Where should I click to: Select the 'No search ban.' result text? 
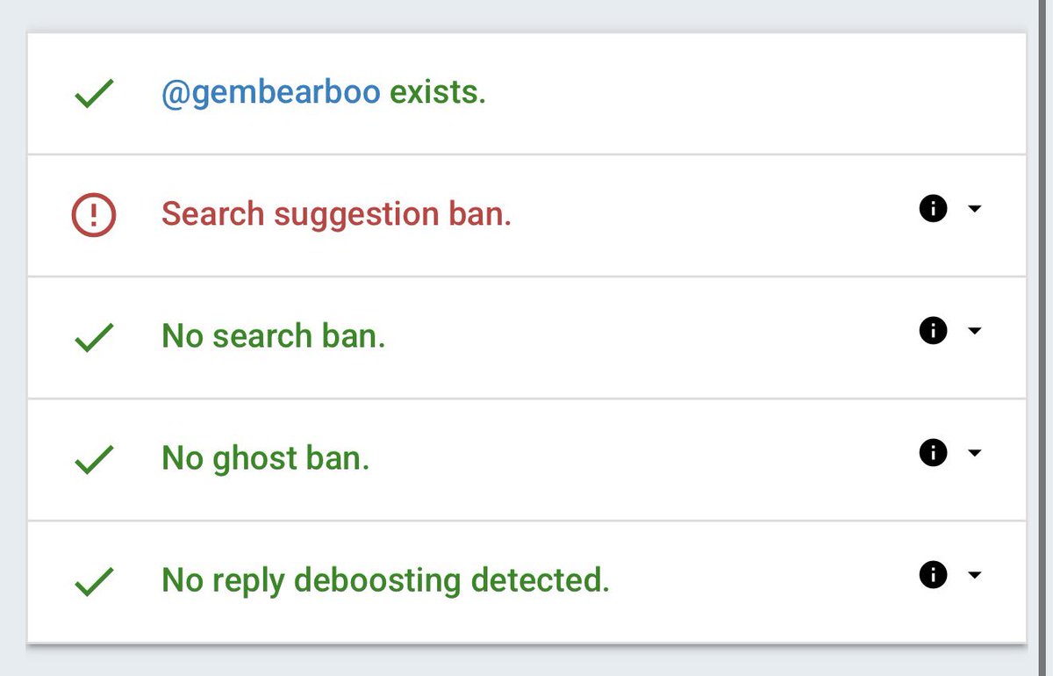click(x=274, y=336)
